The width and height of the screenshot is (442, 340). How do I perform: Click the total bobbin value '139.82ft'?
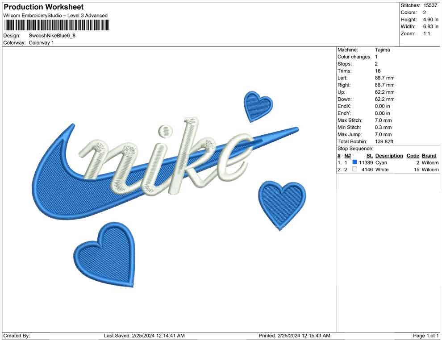(x=384, y=141)
